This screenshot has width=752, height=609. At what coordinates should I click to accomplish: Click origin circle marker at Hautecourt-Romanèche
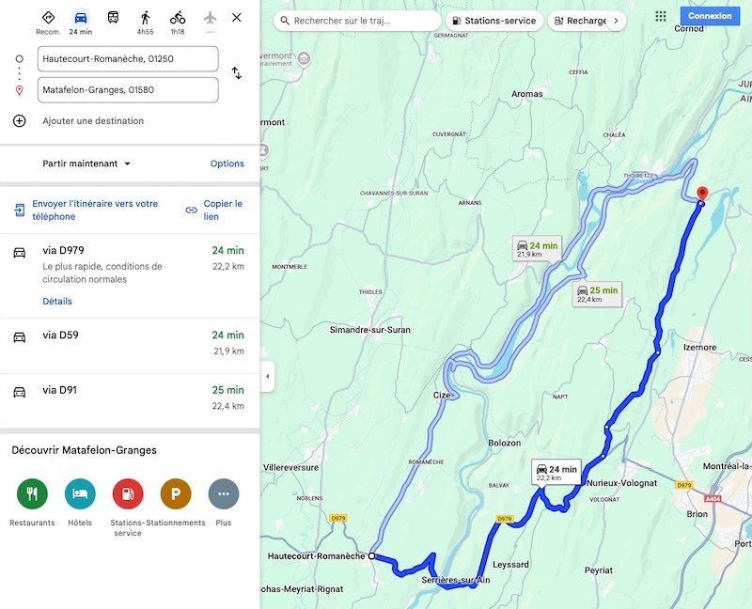click(371, 556)
